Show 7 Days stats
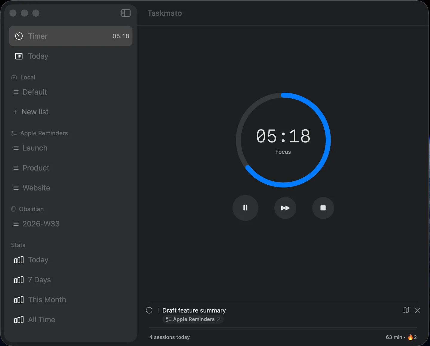This screenshot has width=430, height=346. 71,280
